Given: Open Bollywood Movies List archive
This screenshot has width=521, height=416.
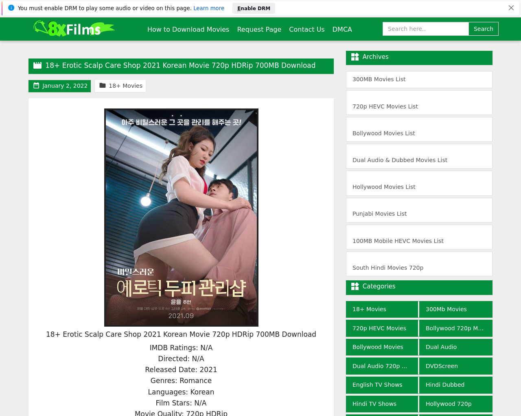Looking at the screenshot, I should 419,129.
